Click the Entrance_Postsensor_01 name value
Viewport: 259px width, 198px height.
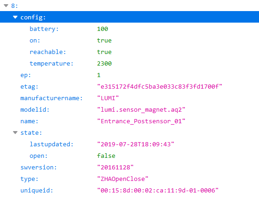[141, 121]
